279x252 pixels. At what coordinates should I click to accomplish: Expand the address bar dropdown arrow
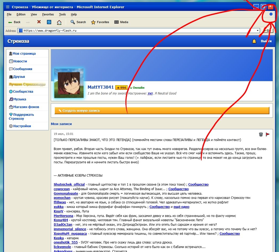(257, 31)
